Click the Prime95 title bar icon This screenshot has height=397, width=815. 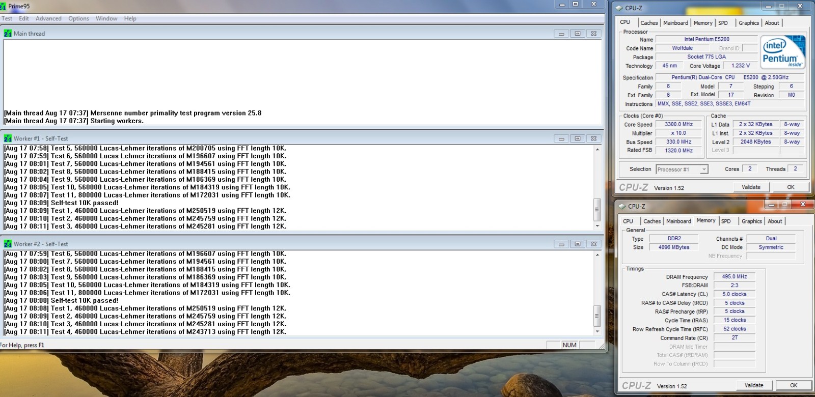point(3,6)
